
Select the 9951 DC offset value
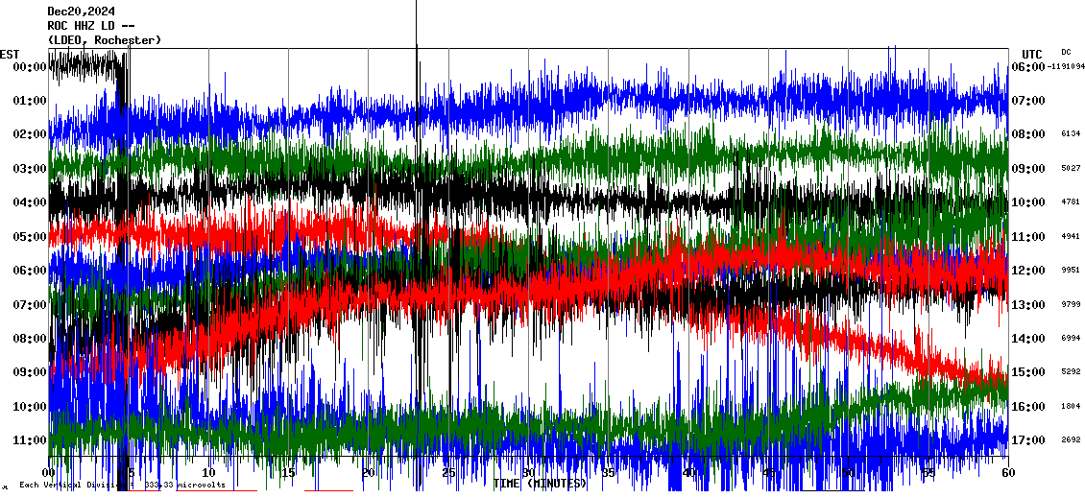point(1071,271)
